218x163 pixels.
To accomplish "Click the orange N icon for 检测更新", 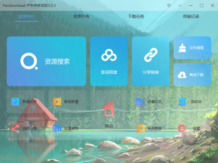I will point(140,129).
